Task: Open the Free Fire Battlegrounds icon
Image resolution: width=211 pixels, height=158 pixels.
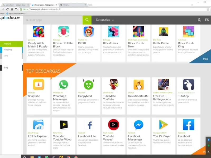Action: coord(164,84)
